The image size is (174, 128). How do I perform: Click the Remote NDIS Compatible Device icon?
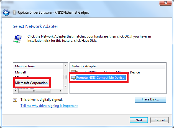coord(73,78)
